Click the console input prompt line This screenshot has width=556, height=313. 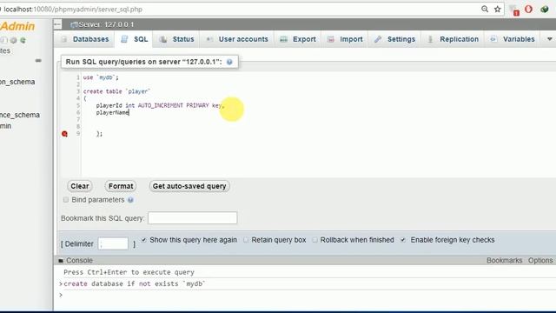point(305,296)
